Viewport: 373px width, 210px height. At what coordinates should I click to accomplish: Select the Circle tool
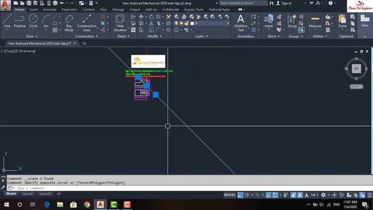33,21
